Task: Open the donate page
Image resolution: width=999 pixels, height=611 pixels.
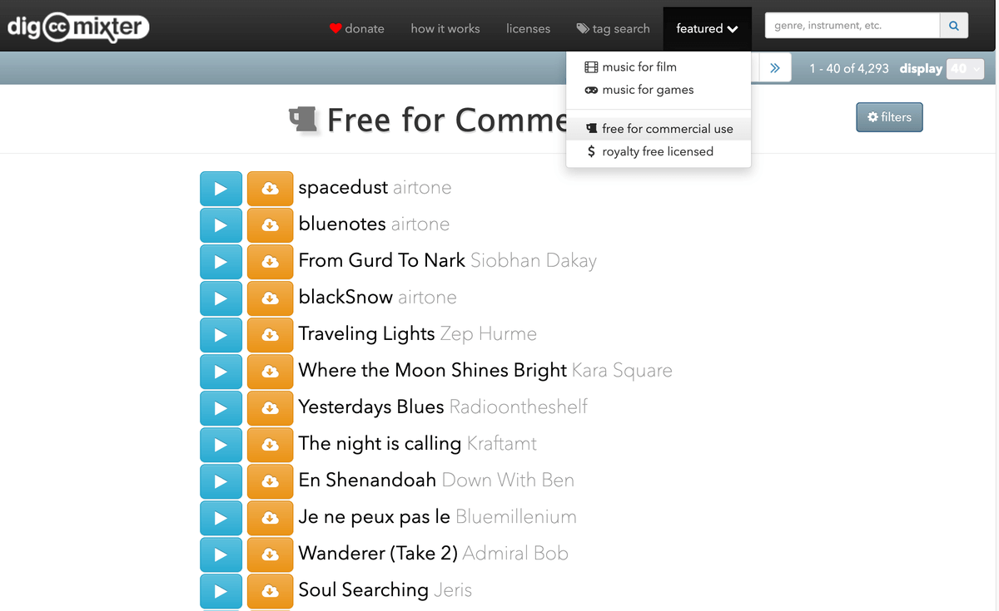Action: click(x=357, y=28)
